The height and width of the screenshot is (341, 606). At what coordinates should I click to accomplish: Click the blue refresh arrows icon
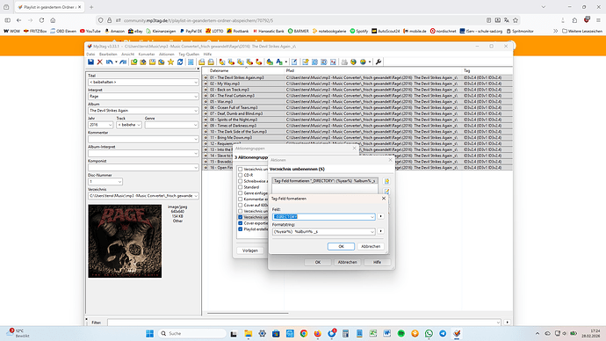(x=180, y=62)
